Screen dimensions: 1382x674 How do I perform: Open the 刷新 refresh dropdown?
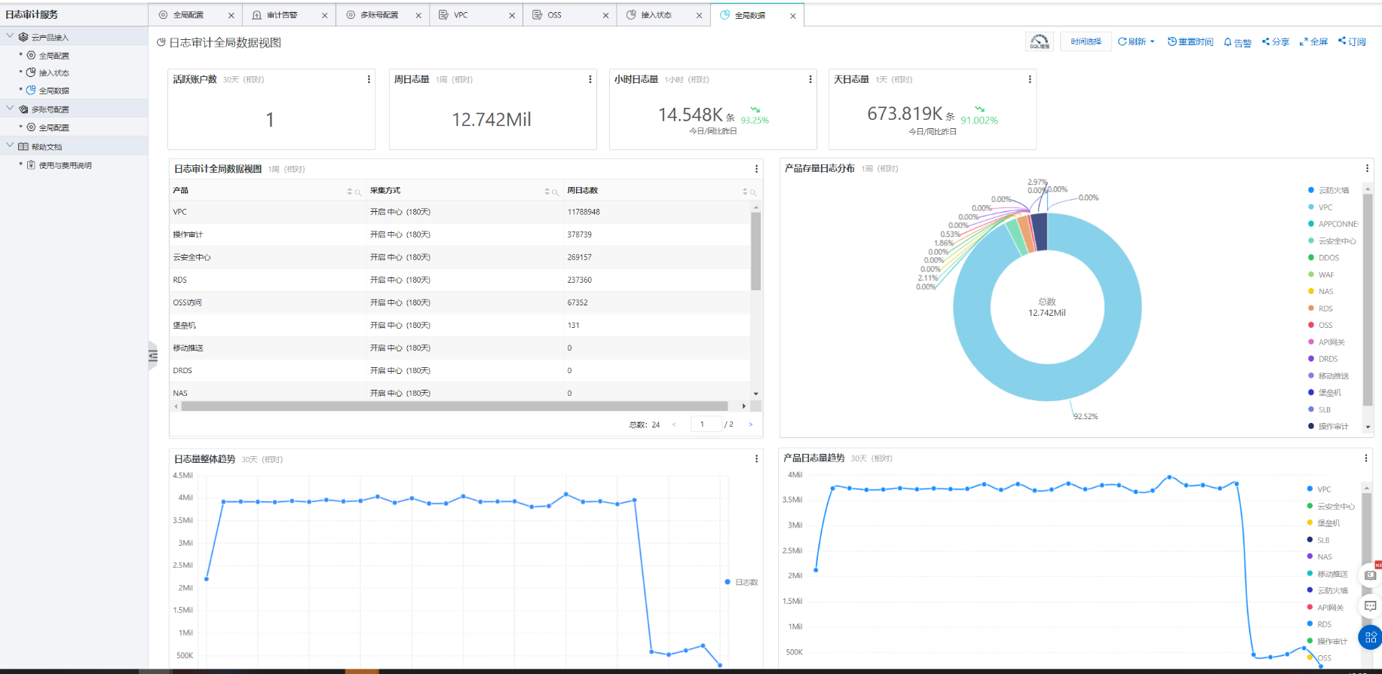[x=1136, y=41]
